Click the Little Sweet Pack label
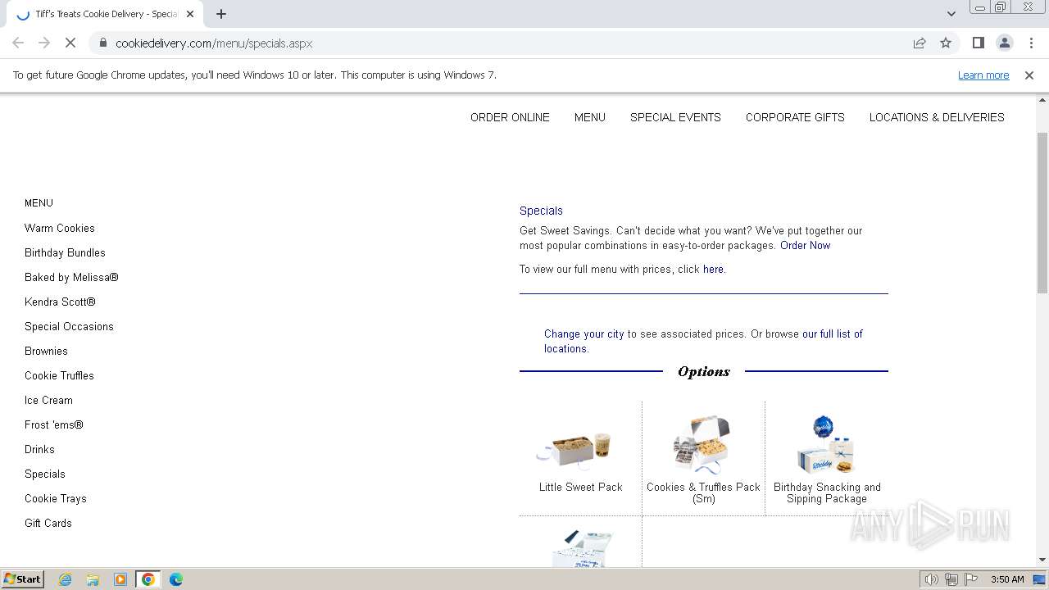Screen dimensions: 1049x590 (580, 487)
